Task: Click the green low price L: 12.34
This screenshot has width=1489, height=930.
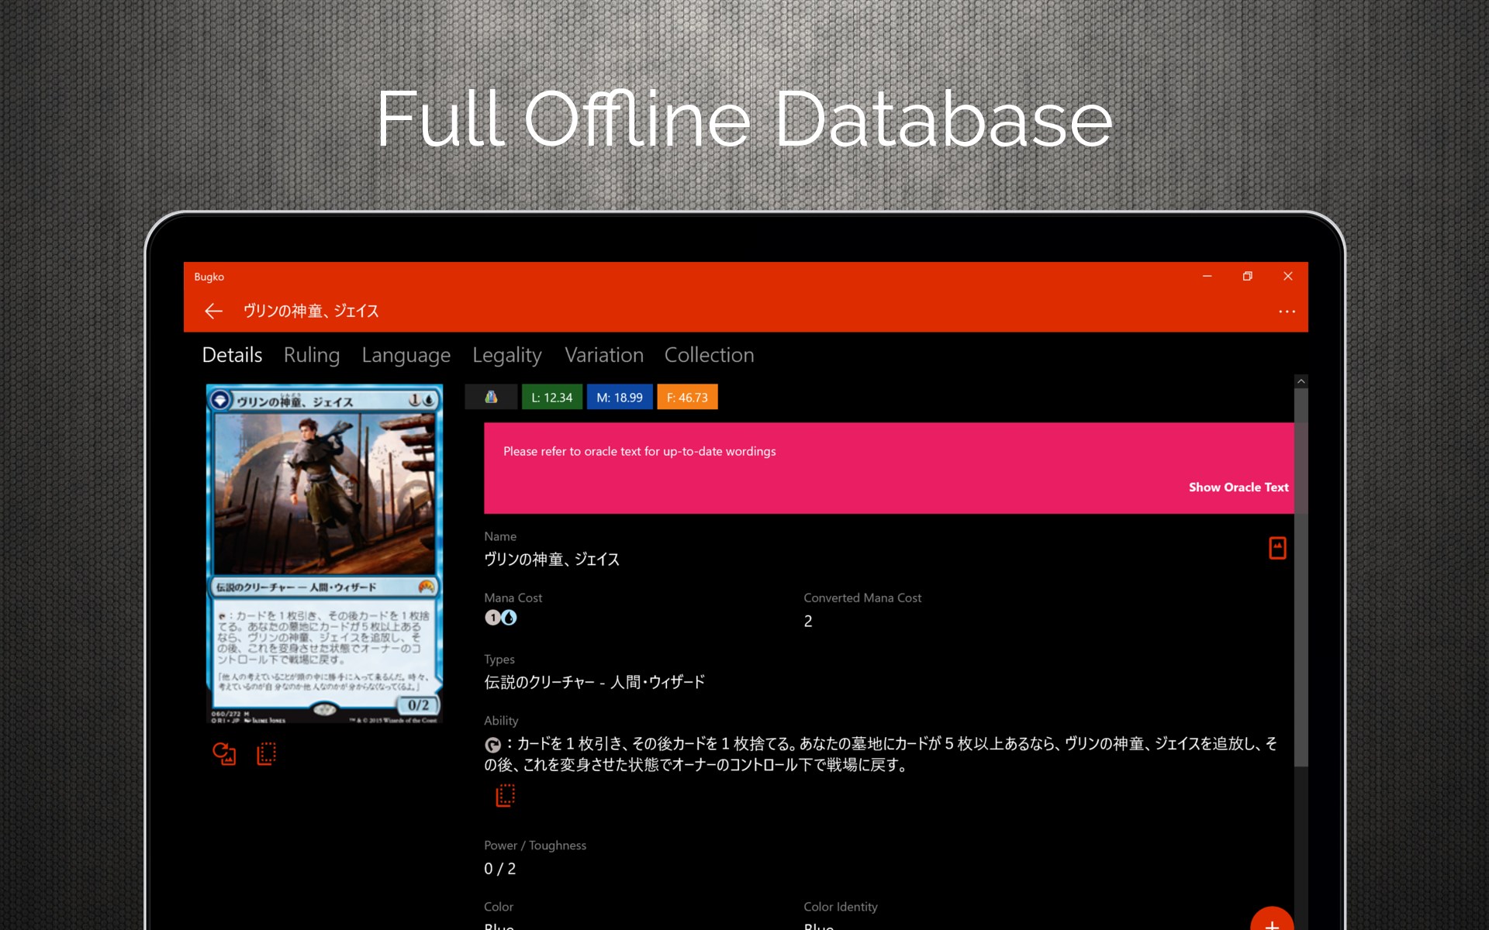Action: click(x=551, y=397)
